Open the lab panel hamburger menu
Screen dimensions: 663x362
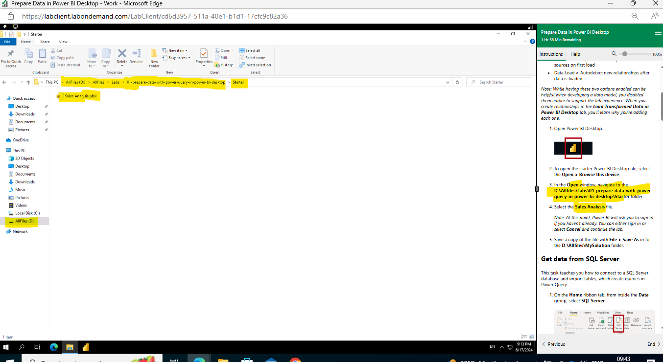[658, 33]
